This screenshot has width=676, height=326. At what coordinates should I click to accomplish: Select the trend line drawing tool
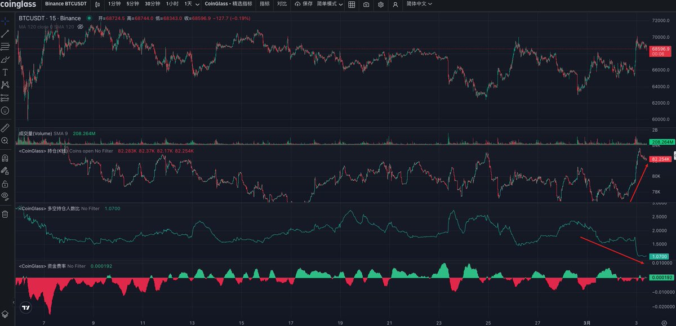[6, 34]
